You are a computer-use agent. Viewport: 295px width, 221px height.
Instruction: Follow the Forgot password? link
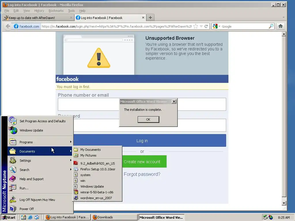(x=142, y=174)
